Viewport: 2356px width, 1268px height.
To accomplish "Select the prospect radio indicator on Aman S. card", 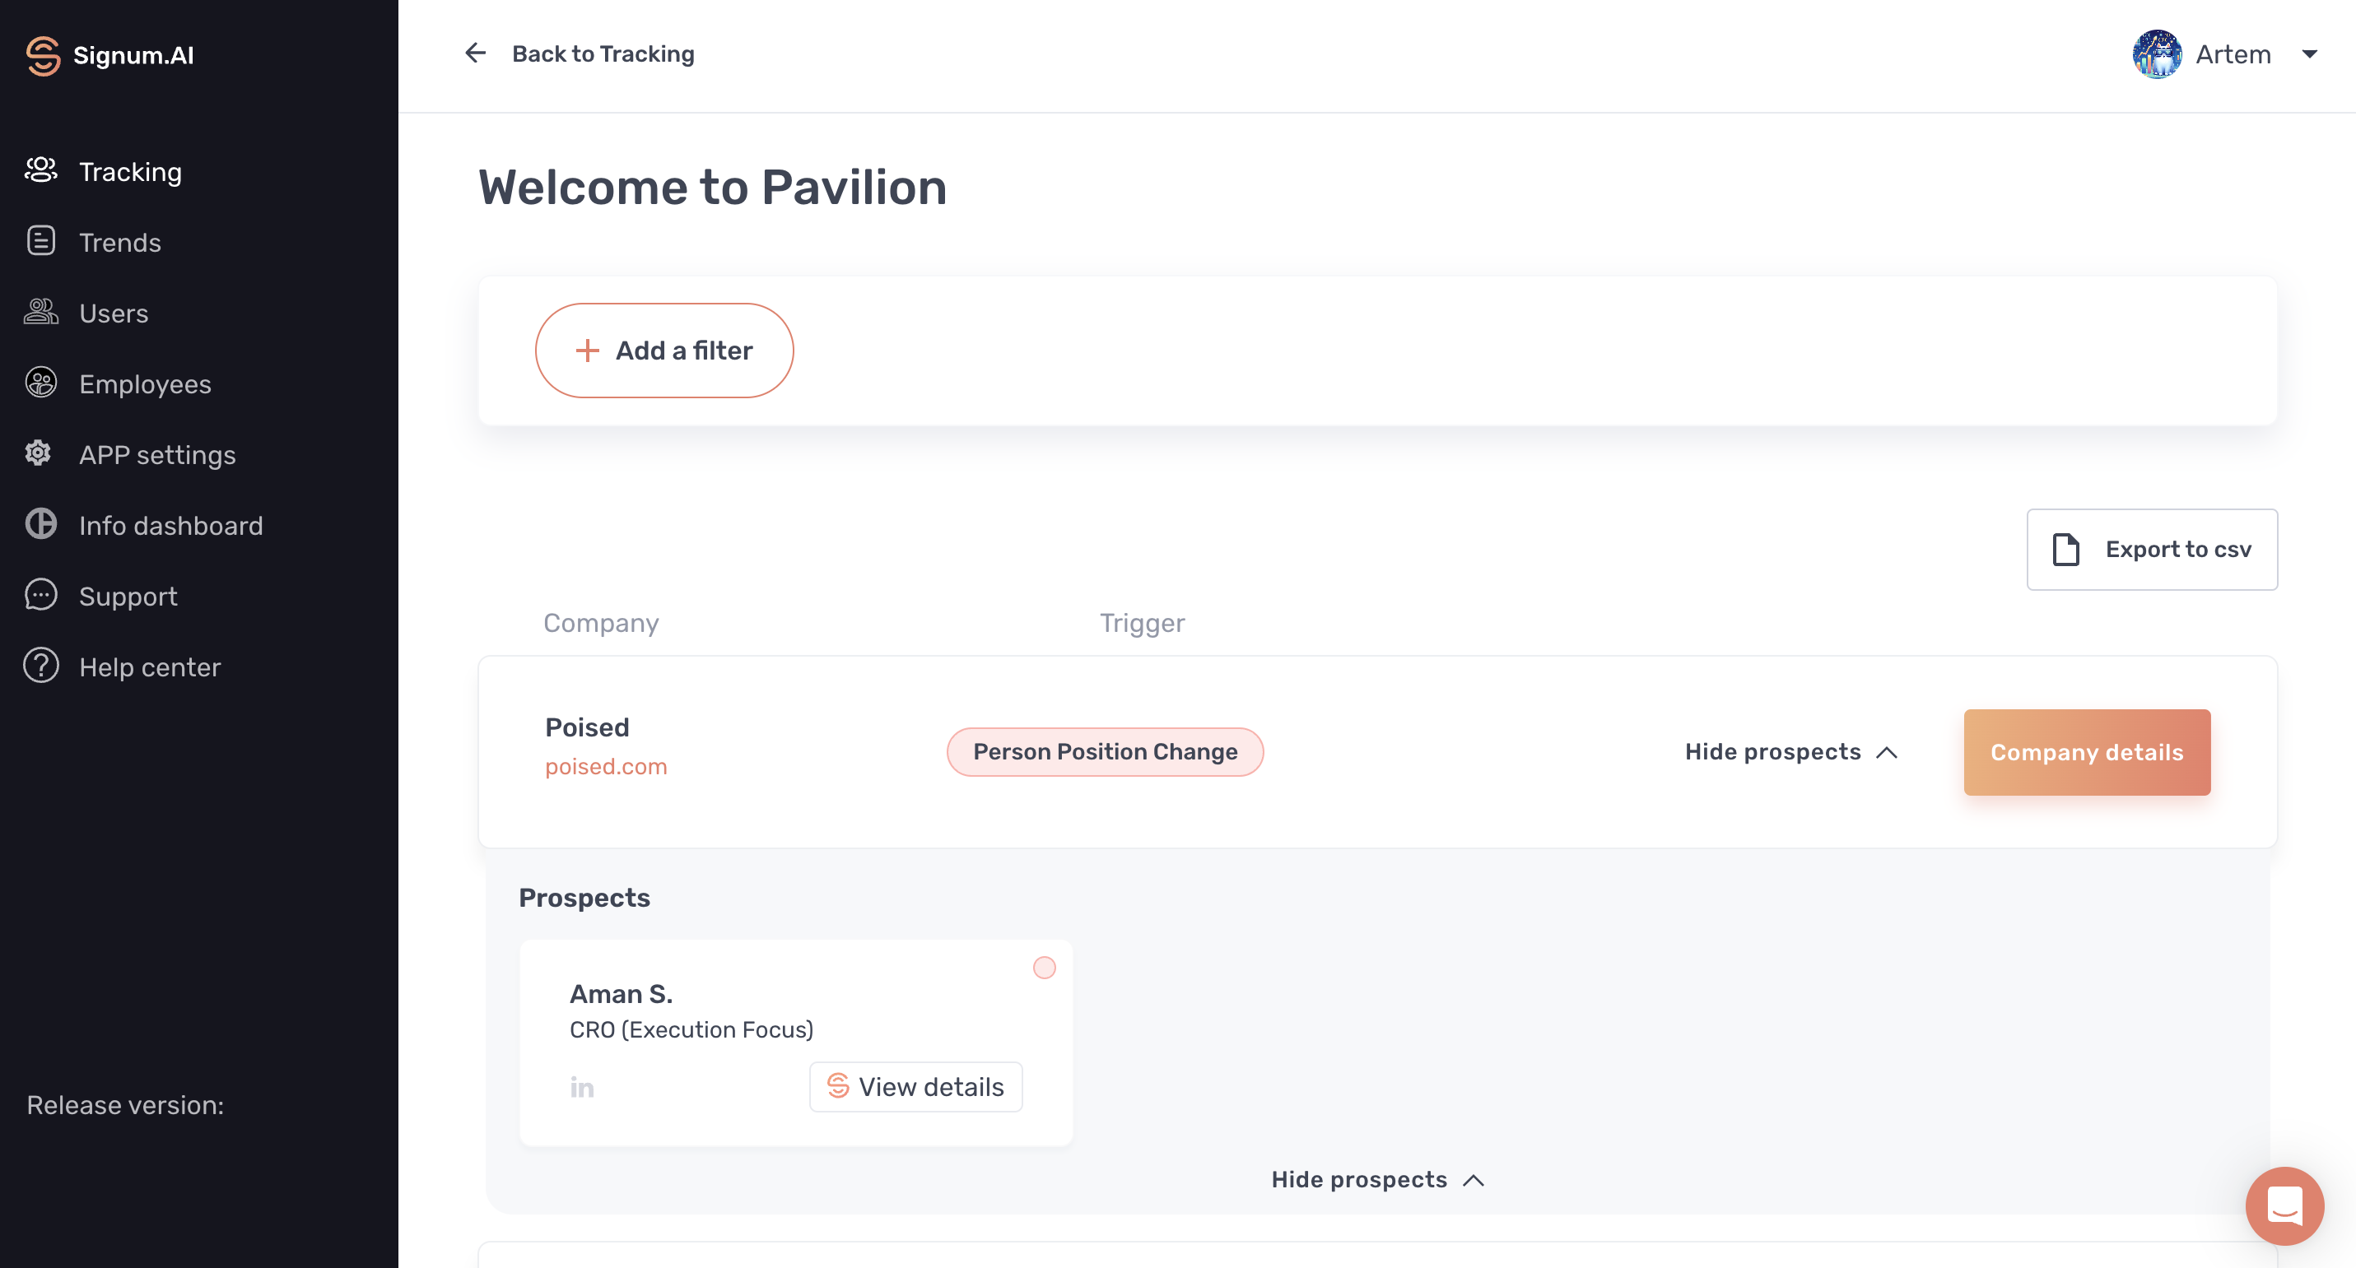I will coord(1044,967).
